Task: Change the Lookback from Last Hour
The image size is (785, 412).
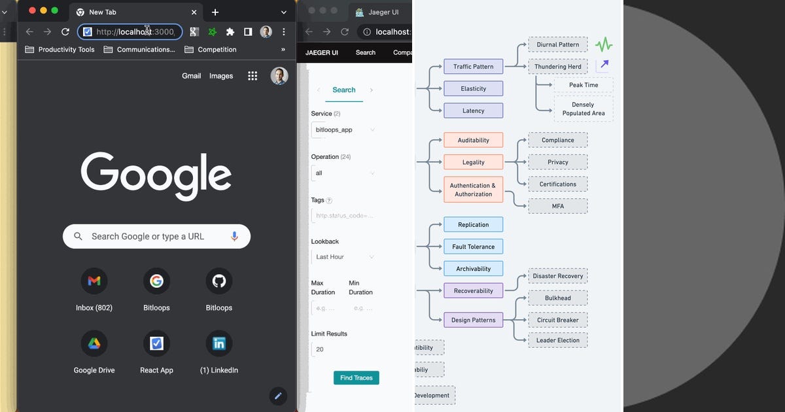Action: [343, 256]
